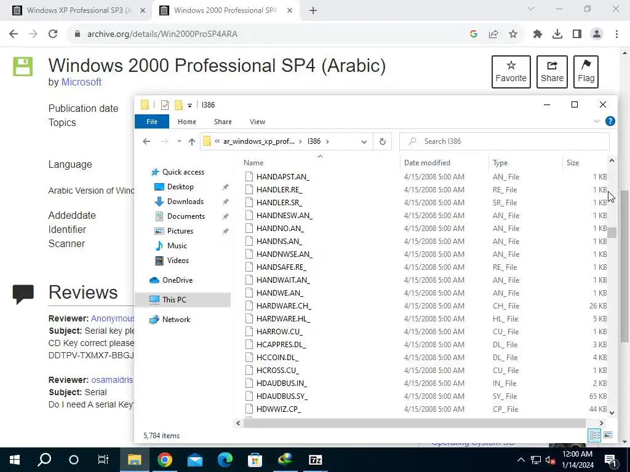This screenshot has height=472, width=630.
Task: Sort files by Name column header
Action: pyautogui.click(x=253, y=162)
